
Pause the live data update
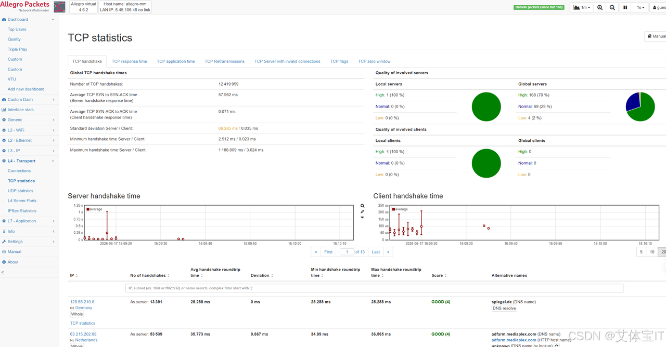tap(625, 7)
